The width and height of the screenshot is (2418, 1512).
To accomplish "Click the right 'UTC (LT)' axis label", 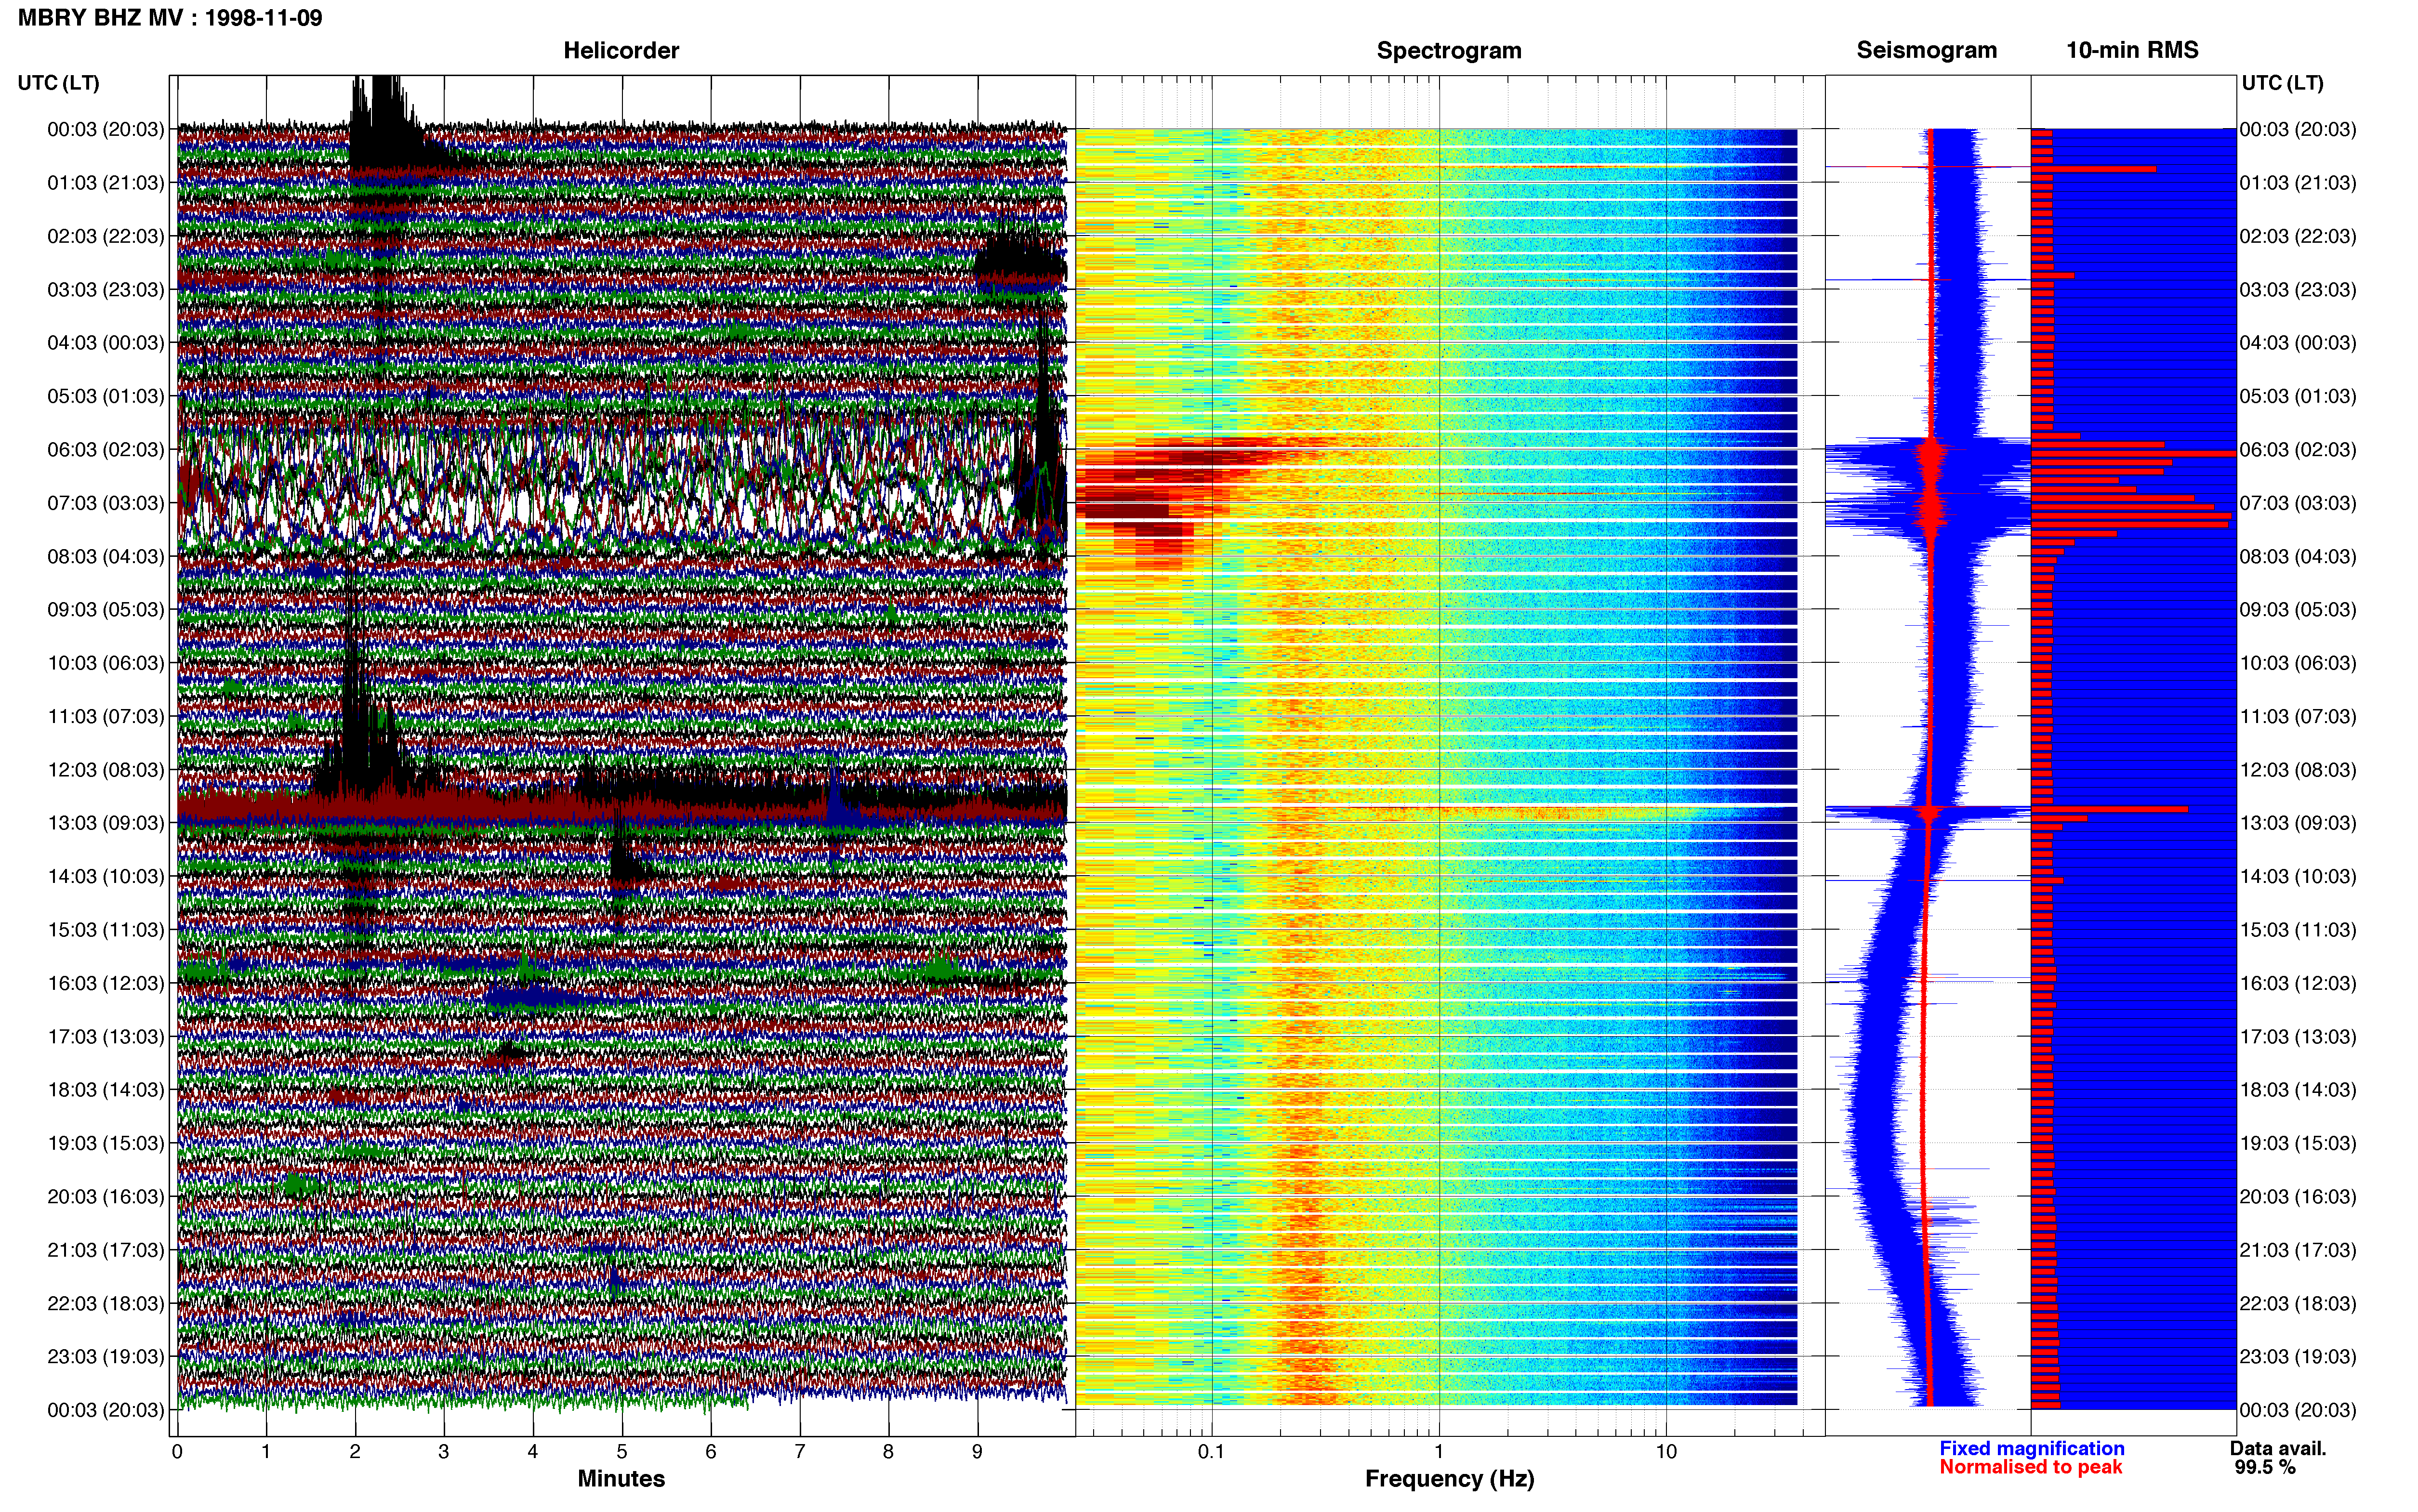I will tap(2282, 82).
